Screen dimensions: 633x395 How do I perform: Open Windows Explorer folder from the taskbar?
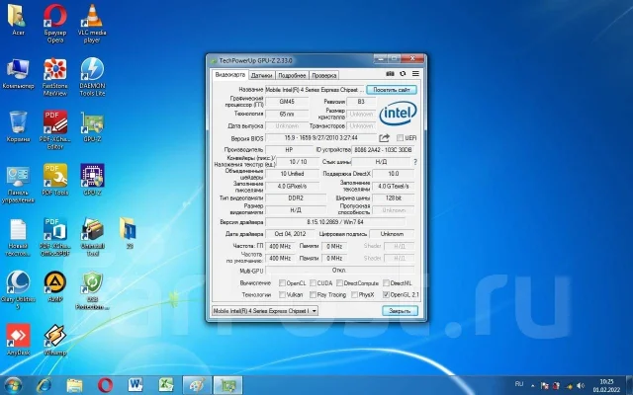coord(74,385)
